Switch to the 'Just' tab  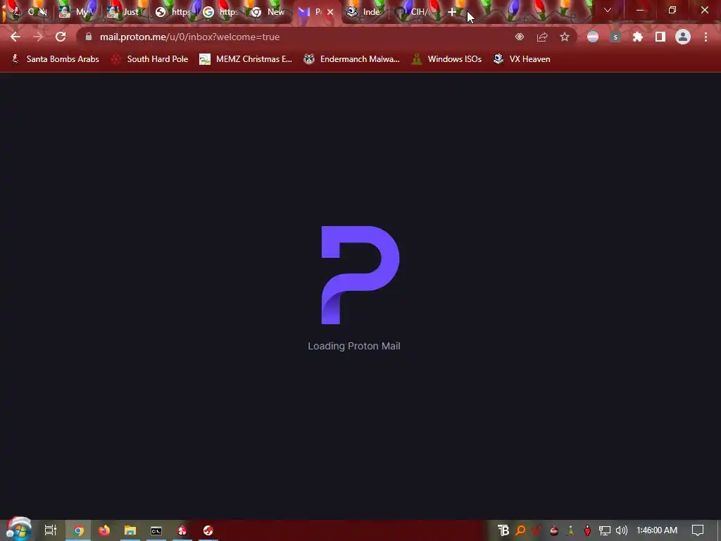pos(125,13)
